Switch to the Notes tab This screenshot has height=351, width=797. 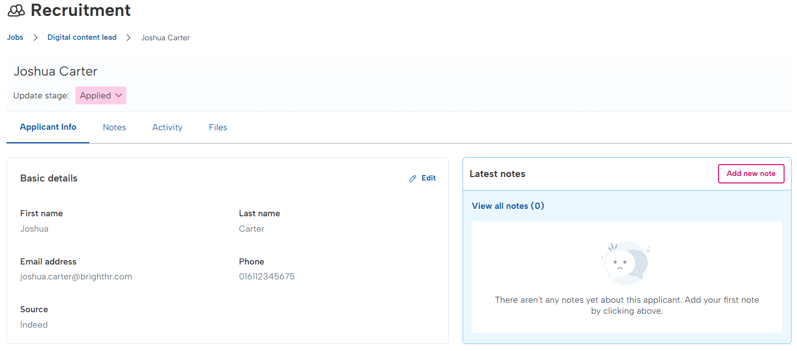[x=114, y=127]
